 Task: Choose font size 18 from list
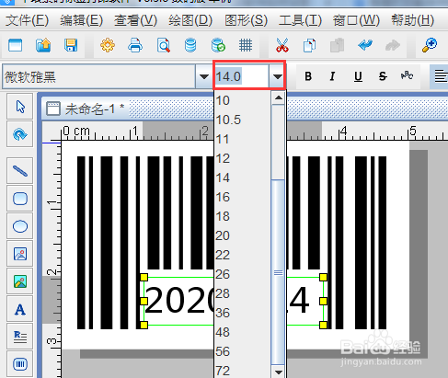coord(243,216)
